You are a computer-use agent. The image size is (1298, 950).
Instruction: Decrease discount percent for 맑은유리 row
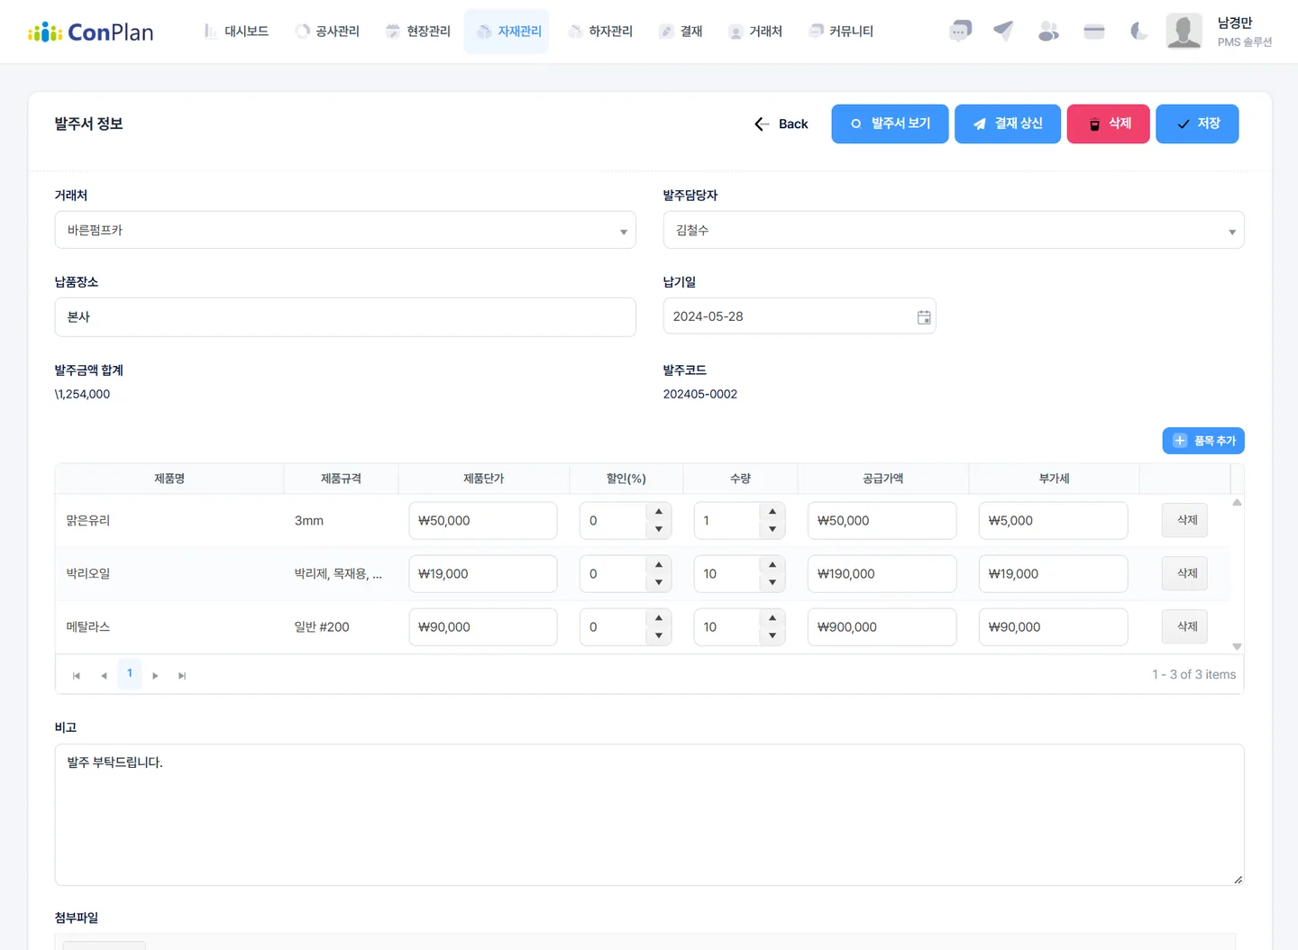coord(659,529)
